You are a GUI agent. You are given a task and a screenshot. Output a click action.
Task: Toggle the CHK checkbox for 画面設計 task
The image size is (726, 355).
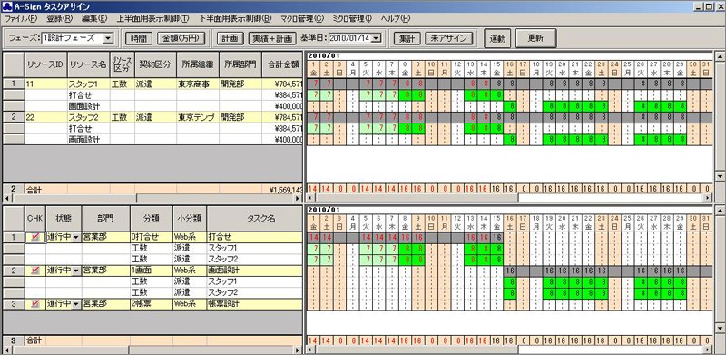(x=35, y=271)
